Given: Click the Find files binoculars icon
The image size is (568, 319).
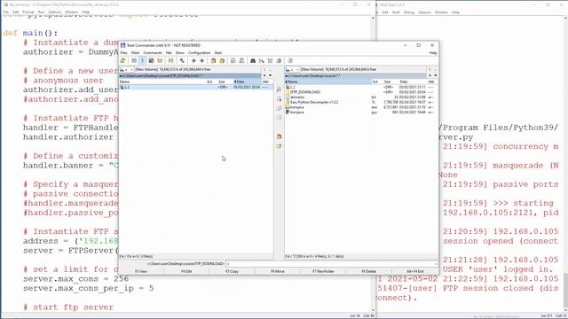Looking at the screenshot, I should click(x=253, y=61).
